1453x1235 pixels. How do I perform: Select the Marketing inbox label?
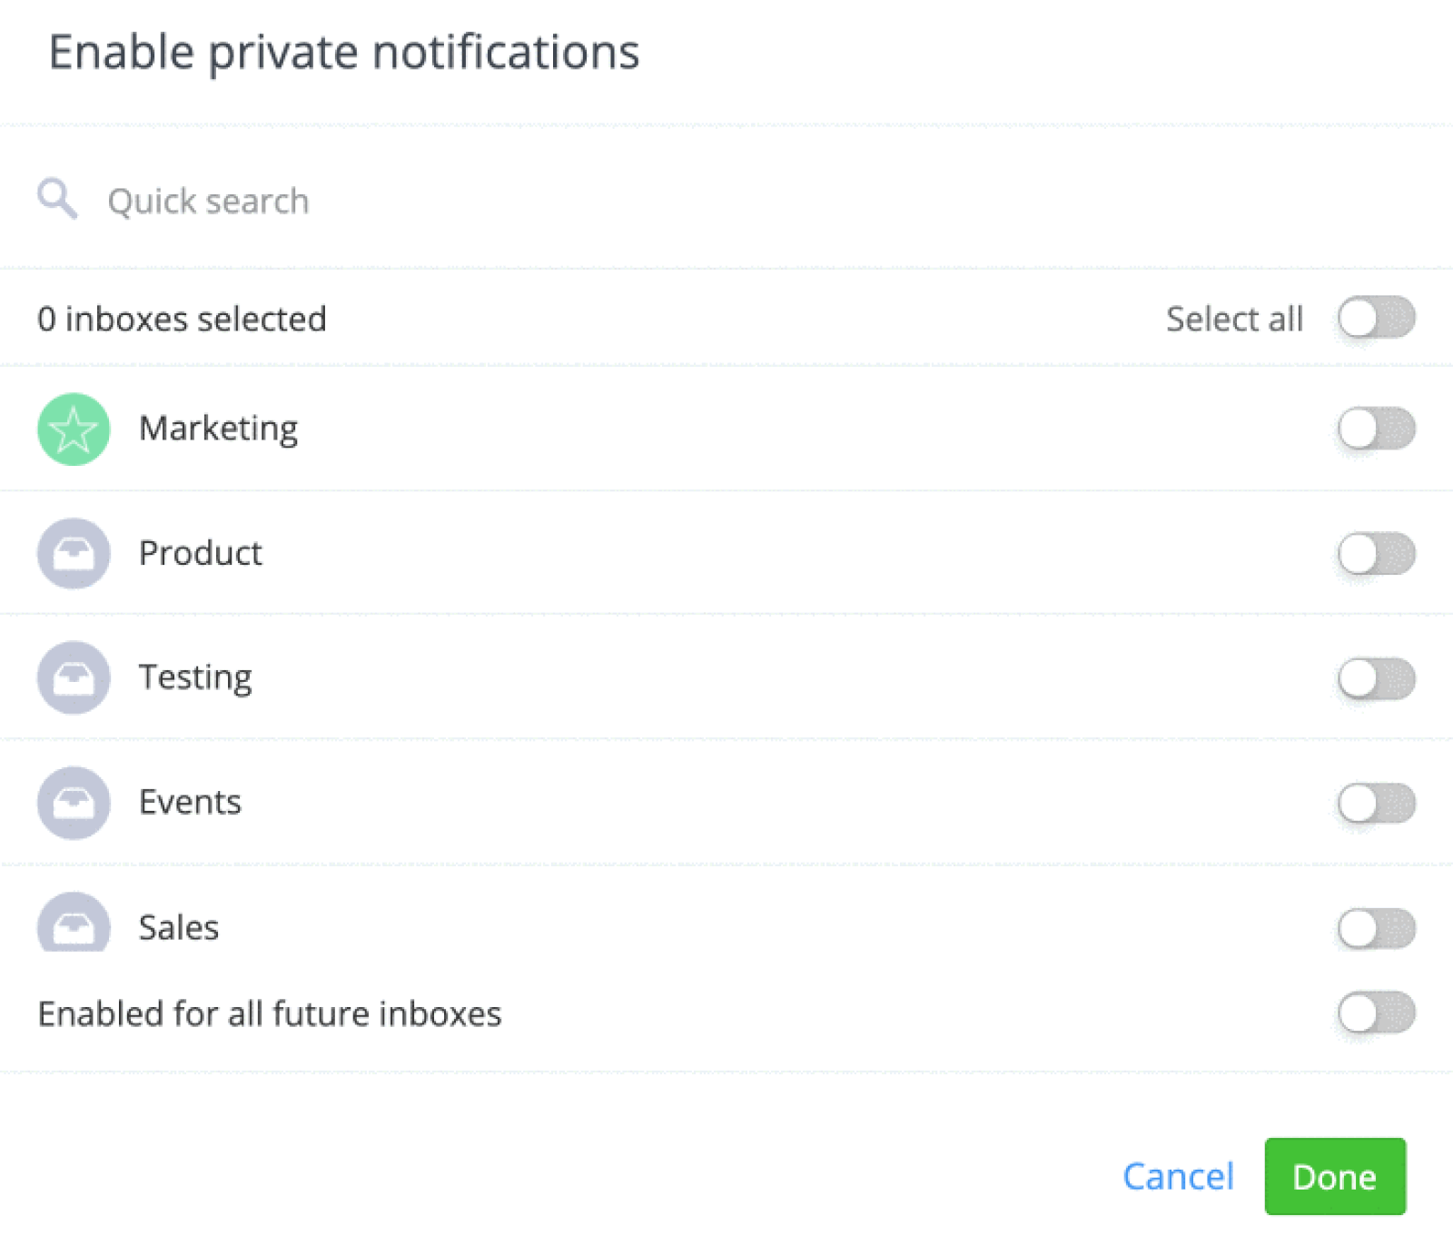click(x=218, y=429)
